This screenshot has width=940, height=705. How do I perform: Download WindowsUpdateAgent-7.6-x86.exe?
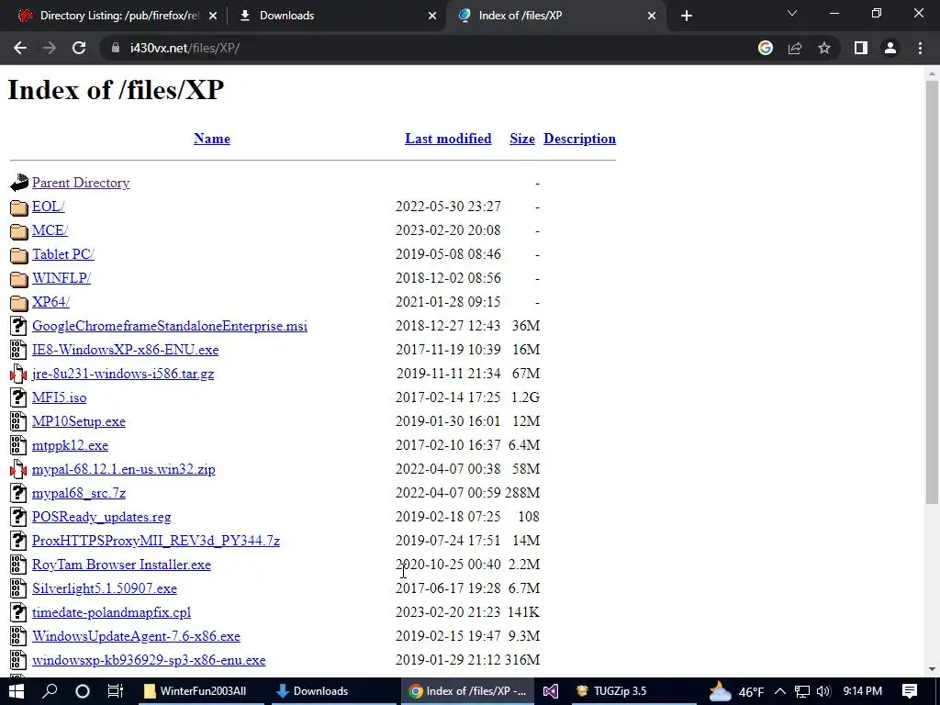[136, 636]
